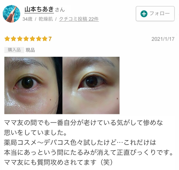The width and height of the screenshot is (179, 170).
Task: Follow this reviewer with フォロー button
Action: [x=155, y=14]
